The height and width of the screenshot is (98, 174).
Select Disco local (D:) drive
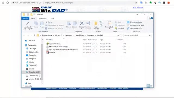point(33,76)
